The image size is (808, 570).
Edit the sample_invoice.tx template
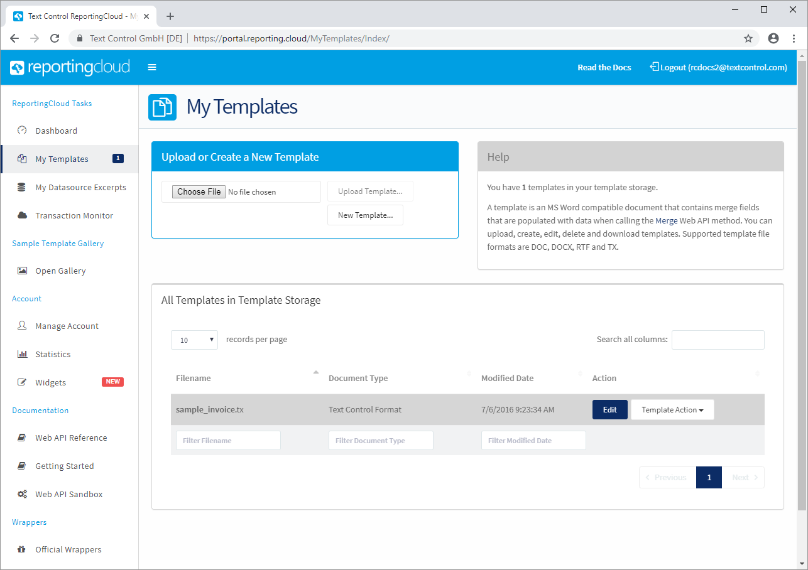609,410
